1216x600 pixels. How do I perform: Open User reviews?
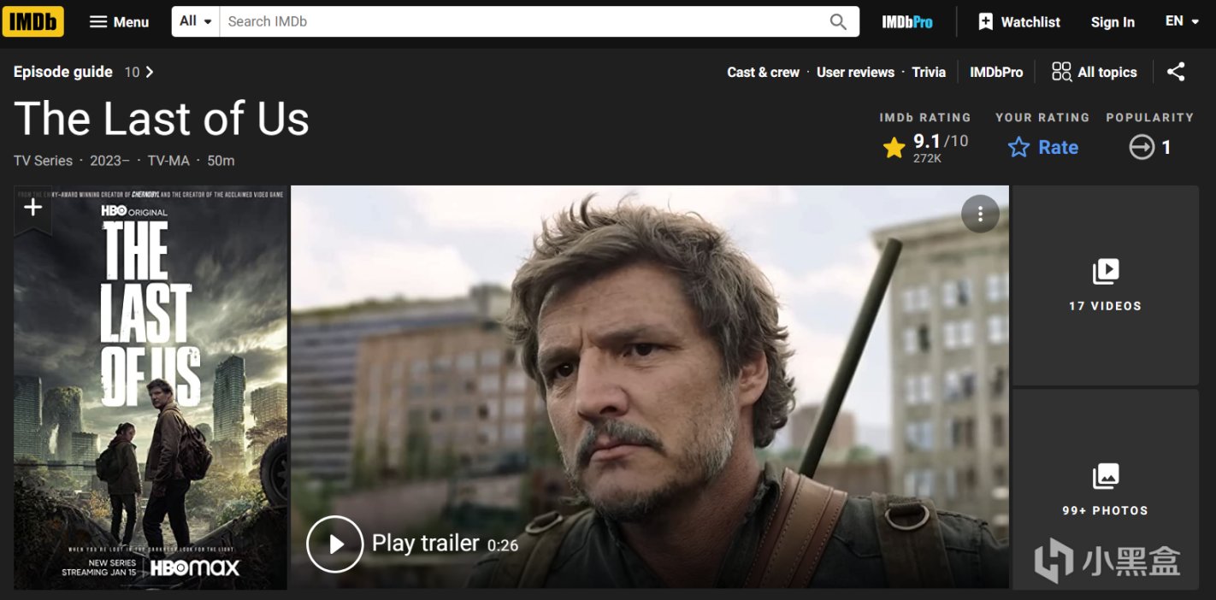(x=855, y=73)
